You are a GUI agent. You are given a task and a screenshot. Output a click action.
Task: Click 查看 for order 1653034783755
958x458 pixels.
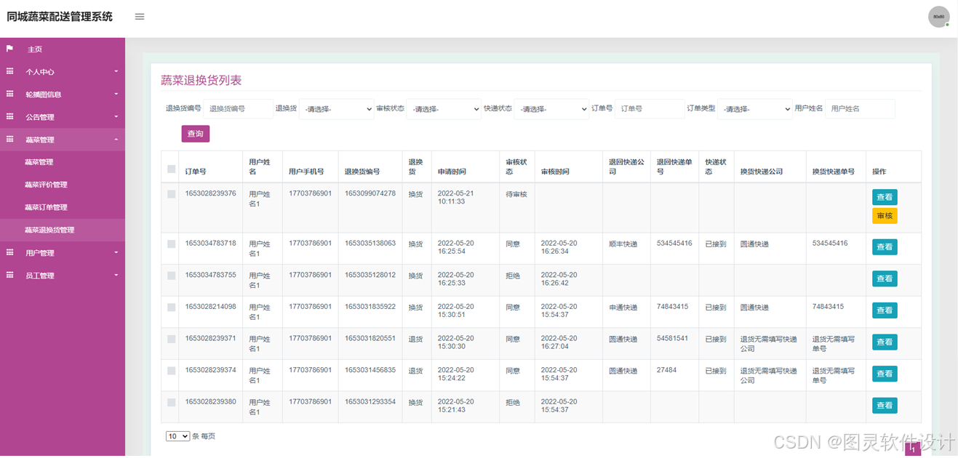click(885, 278)
